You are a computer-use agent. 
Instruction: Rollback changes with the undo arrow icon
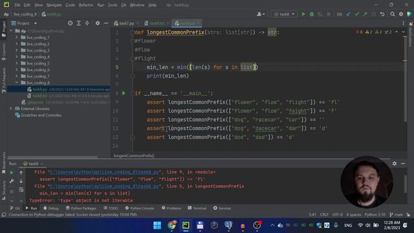click(x=382, y=14)
